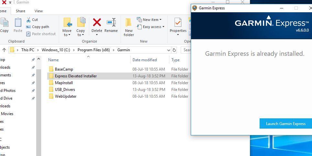Click the Launch Garmin Express button
This screenshot has width=312, height=156.
286,124
